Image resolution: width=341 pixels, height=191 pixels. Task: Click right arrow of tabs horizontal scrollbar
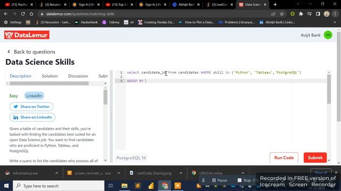(x=105, y=83)
